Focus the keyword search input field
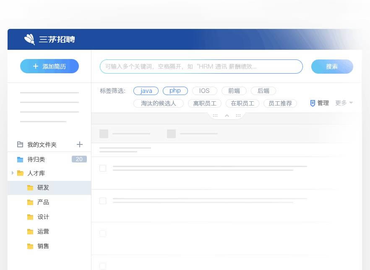The width and height of the screenshot is (370, 270). [201, 67]
